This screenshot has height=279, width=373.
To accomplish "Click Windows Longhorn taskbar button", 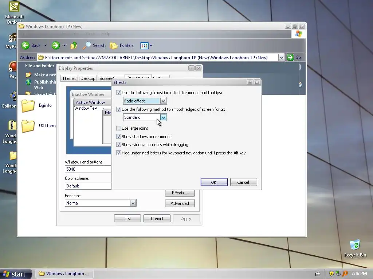I will 64,274.
